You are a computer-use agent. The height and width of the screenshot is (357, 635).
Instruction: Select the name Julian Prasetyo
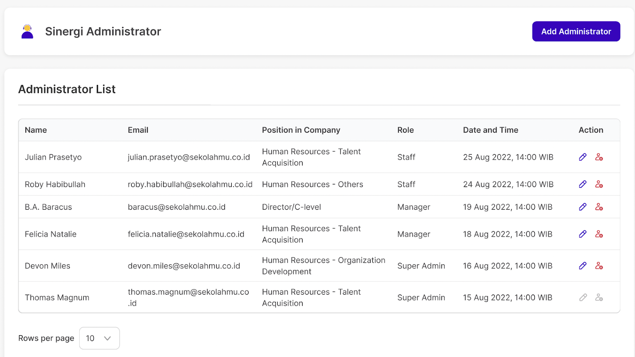point(53,157)
